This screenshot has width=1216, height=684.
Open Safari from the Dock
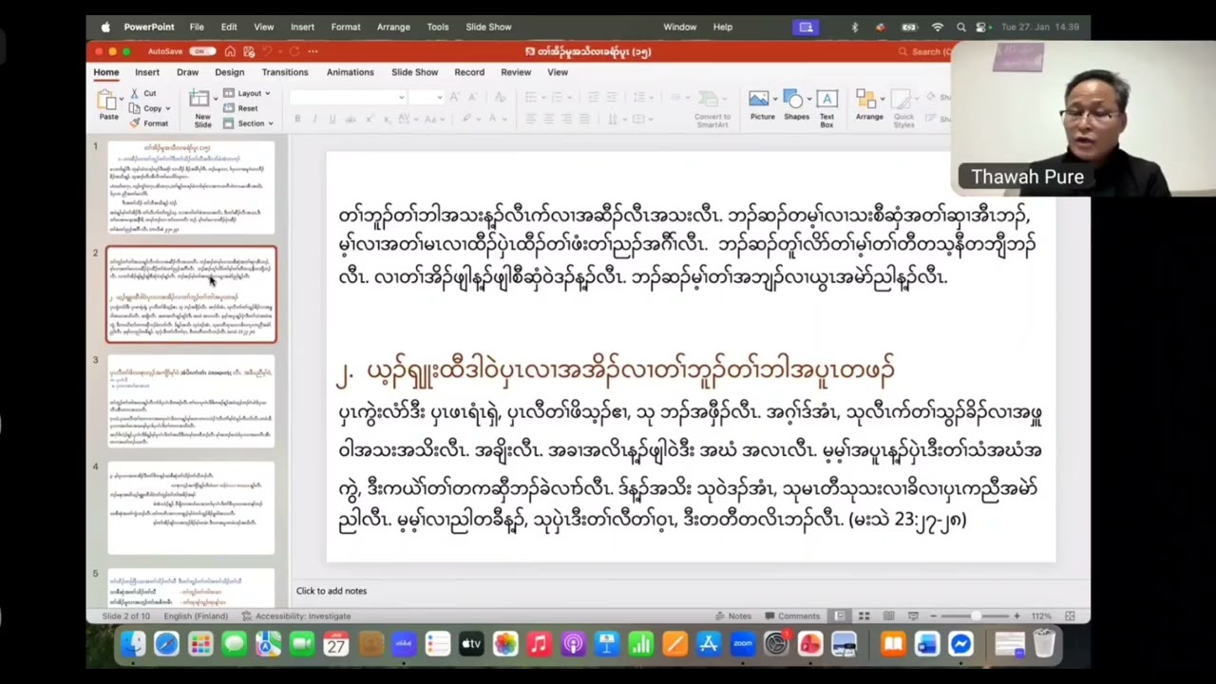tap(166, 644)
